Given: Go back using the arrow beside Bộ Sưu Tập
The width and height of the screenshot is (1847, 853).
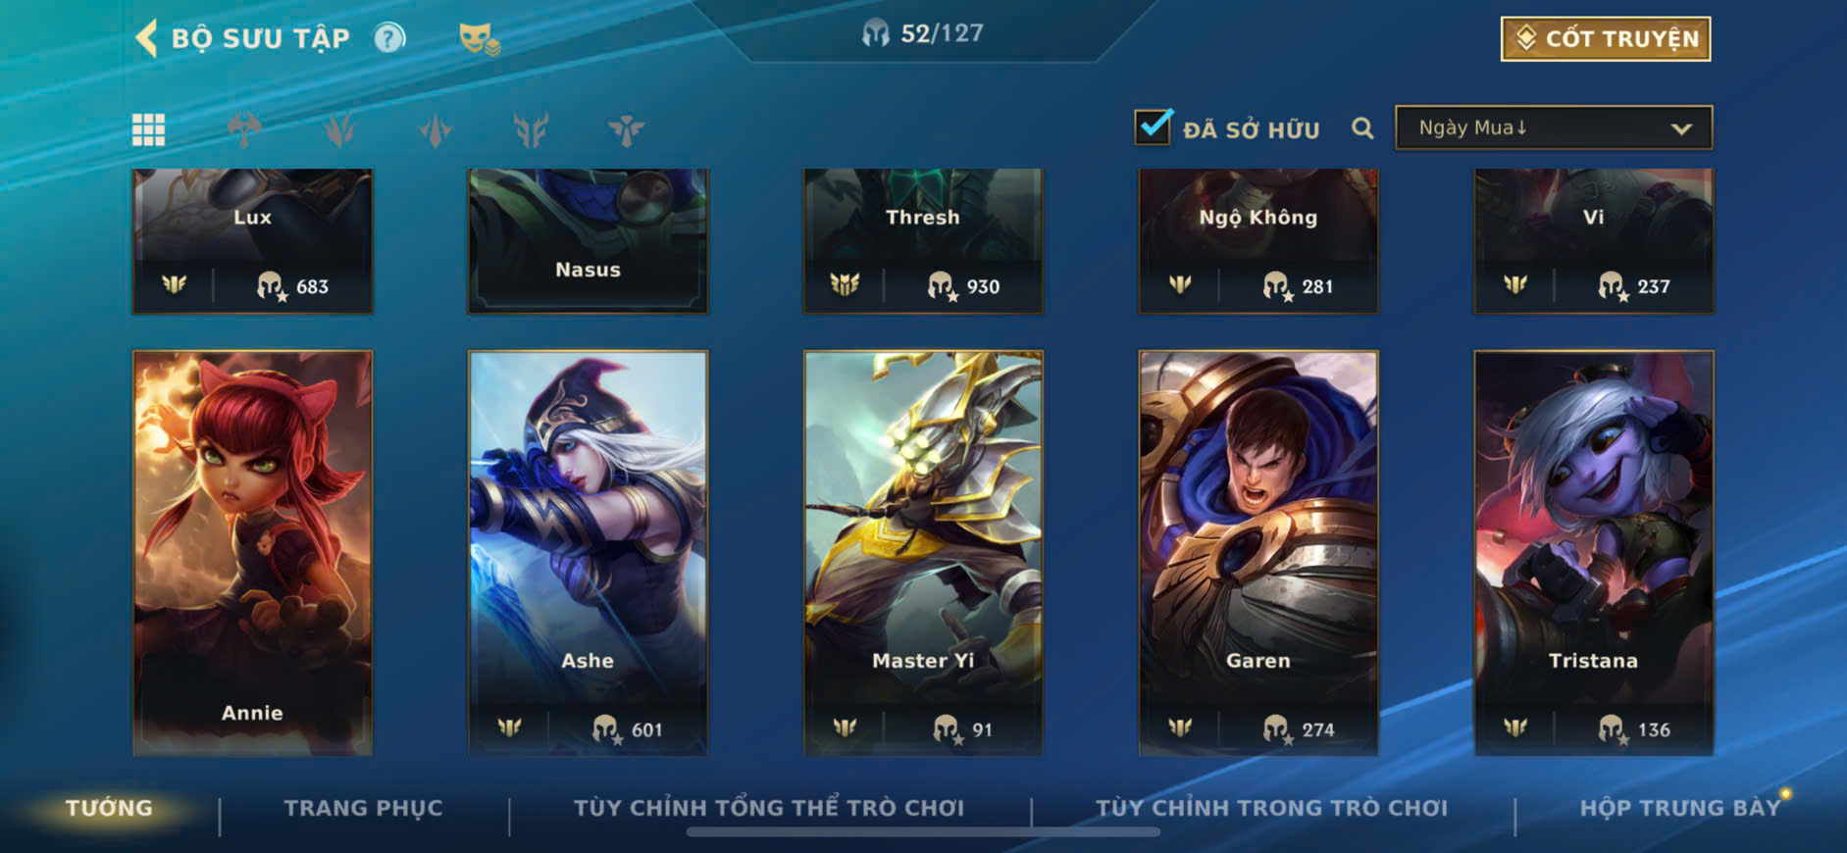Looking at the screenshot, I should coord(146,38).
